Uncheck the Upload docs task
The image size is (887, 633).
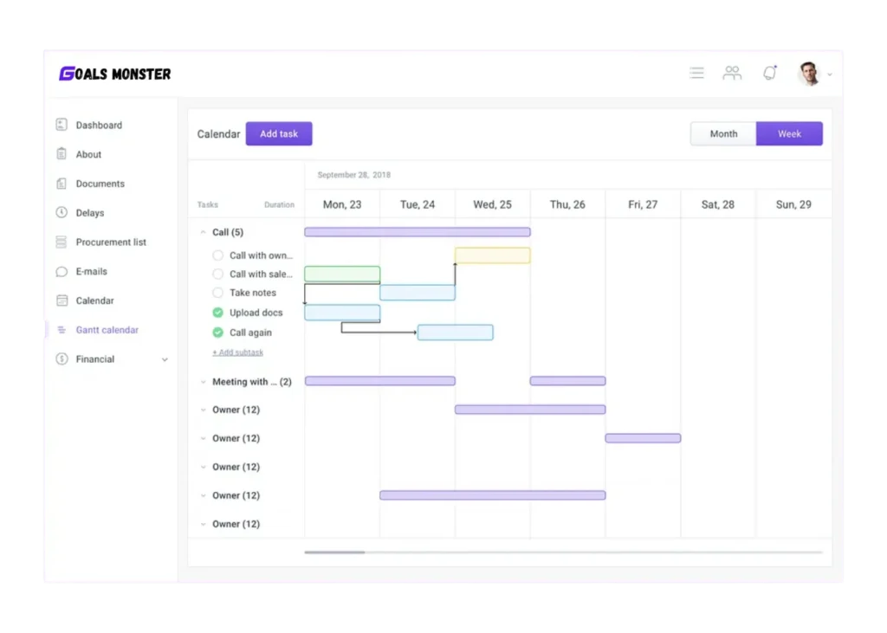coord(217,313)
